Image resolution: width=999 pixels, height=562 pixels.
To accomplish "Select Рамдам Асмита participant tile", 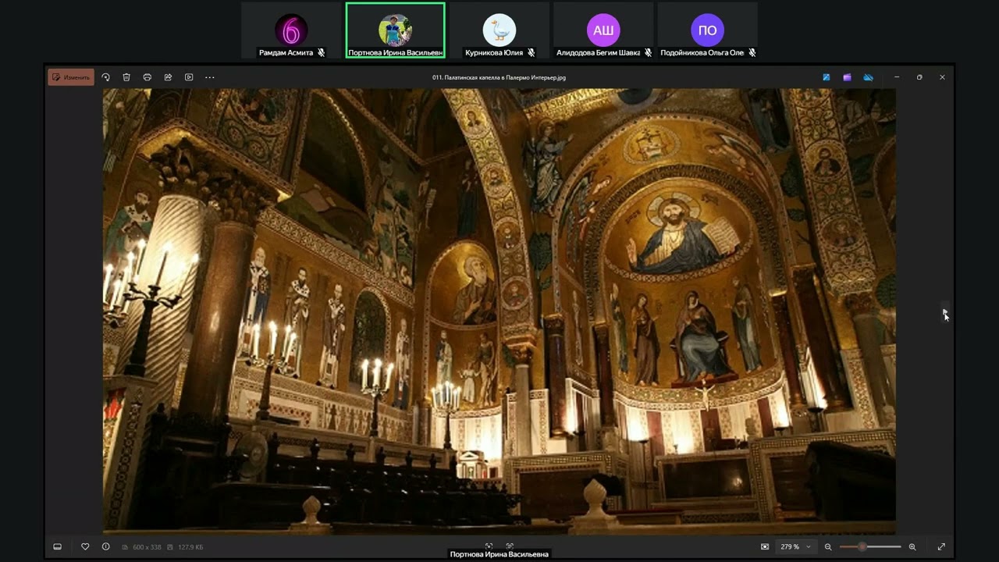I will (291, 30).
